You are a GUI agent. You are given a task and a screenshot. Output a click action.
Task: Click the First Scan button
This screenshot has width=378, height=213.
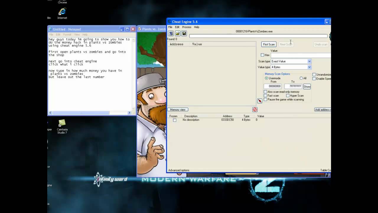269,44
